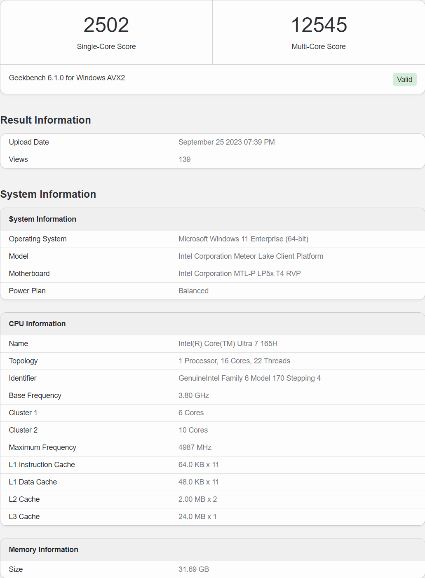Click the System Information table header
425x578 pixels.
pos(42,219)
